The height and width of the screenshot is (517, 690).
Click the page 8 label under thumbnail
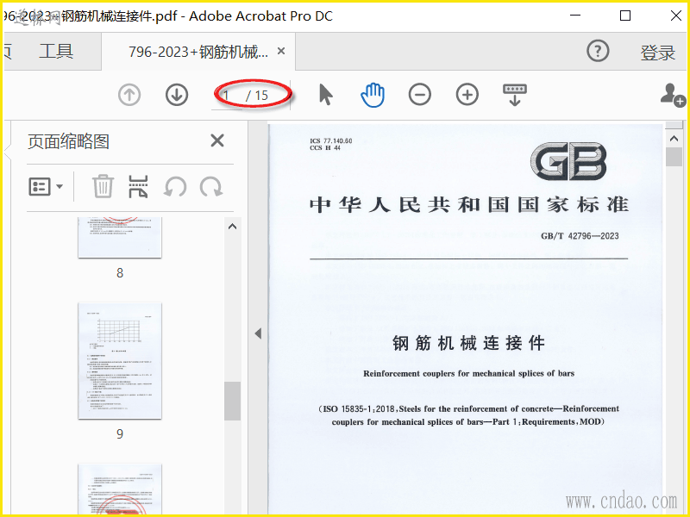(x=120, y=273)
